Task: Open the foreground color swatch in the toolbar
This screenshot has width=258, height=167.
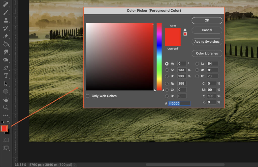Action: (x=5, y=129)
